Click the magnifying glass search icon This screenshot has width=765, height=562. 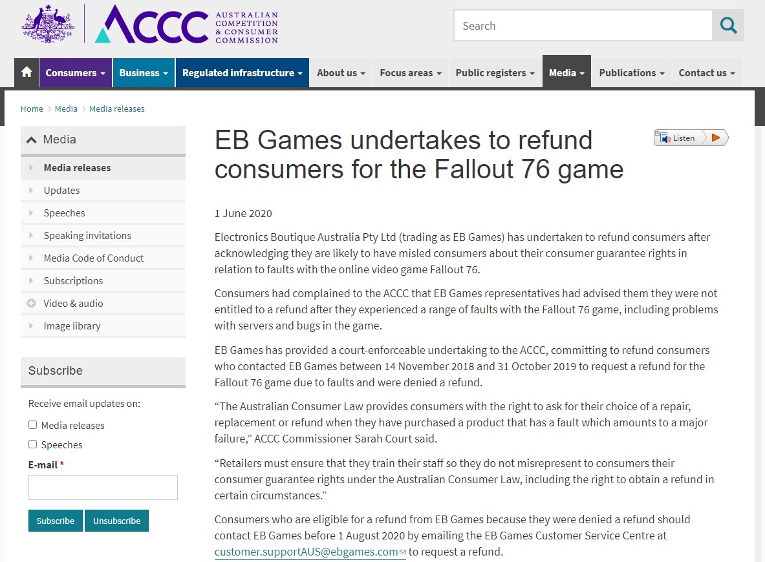[x=728, y=26]
